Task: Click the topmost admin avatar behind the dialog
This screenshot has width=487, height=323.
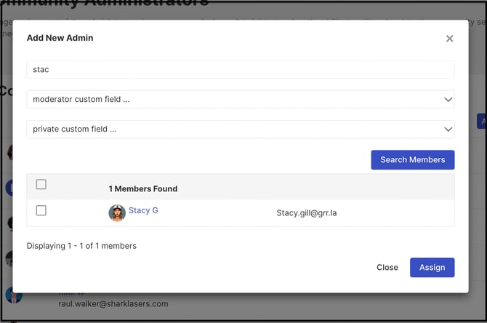Action: click(x=9, y=151)
